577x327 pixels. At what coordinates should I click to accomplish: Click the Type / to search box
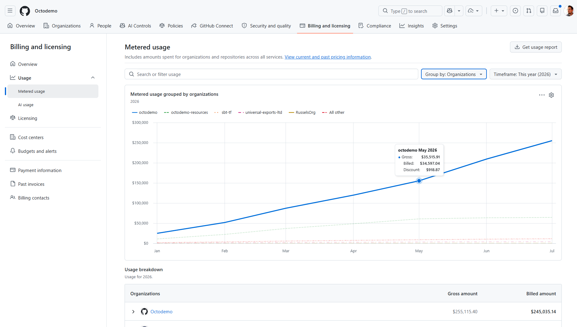pos(410,11)
